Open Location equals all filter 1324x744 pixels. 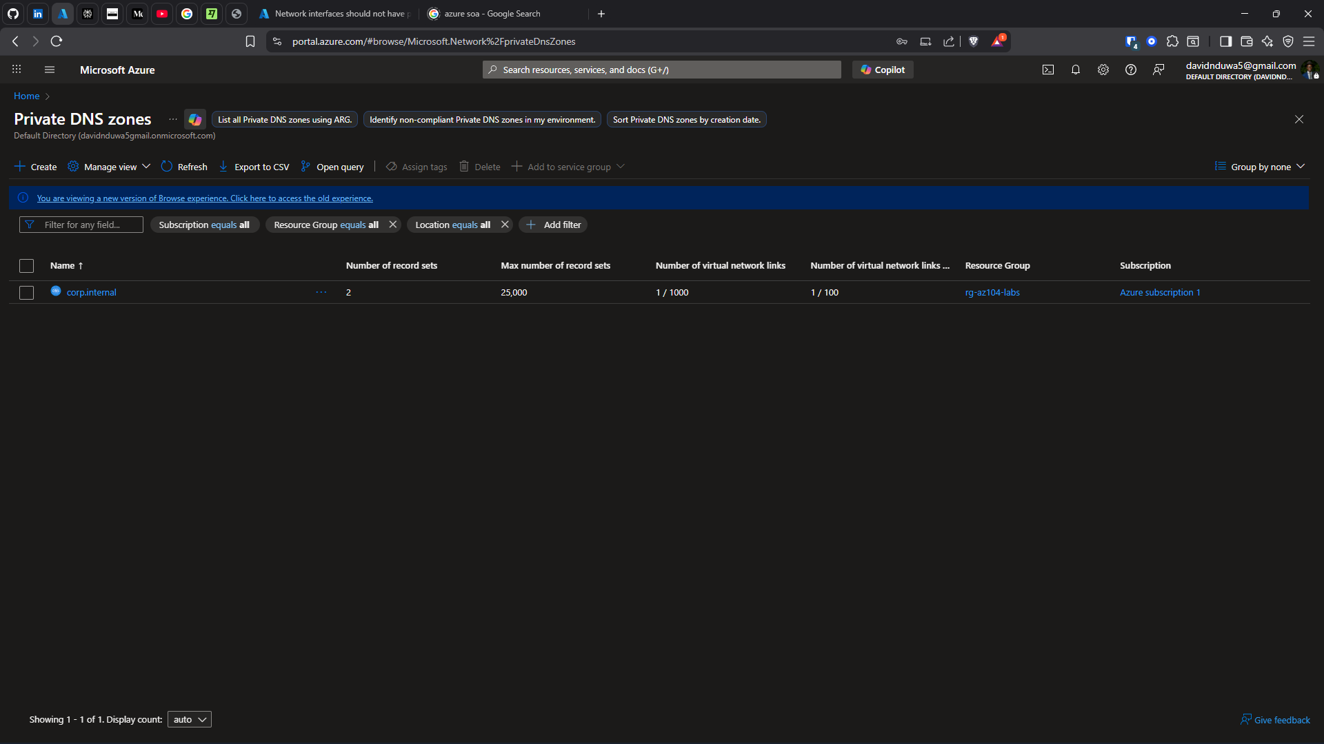[452, 225]
